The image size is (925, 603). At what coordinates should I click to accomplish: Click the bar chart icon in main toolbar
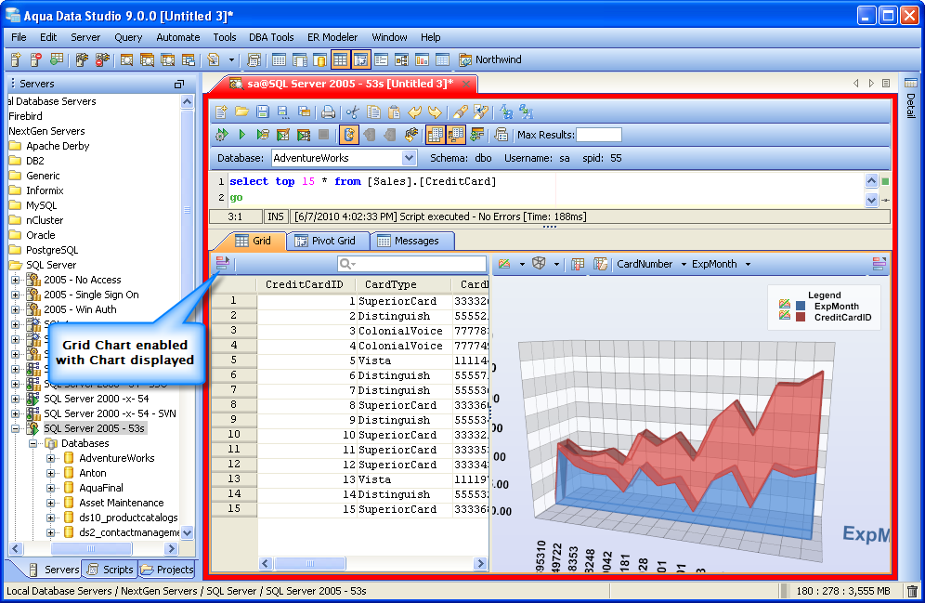click(x=422, y=59)
